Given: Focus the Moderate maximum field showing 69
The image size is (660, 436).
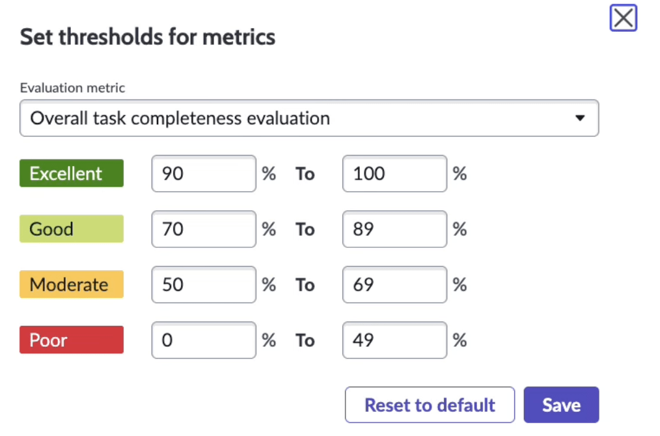Looking at the screenshot, I should click(394, 285).
